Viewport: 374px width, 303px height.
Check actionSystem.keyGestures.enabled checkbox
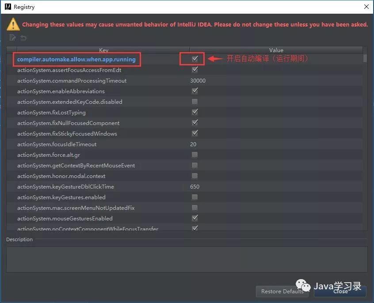[195, 197]
